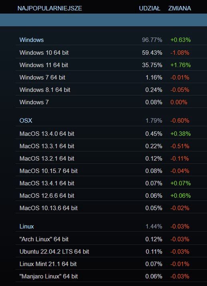Click the MacOS 12.6.6 64 bit entry
The width and height of the screenshot is (207, 286).
[111, 196]
